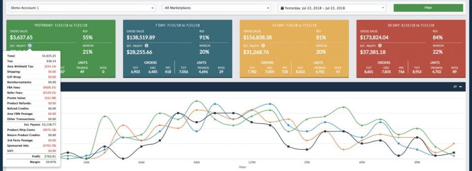Click the Sponsored Ads ($703.78) row
This screenshot has width=472, height=171.
pos(31,146)
